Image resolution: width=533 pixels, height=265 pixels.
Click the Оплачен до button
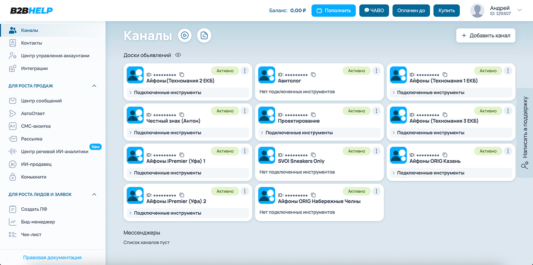coord(411,11)
